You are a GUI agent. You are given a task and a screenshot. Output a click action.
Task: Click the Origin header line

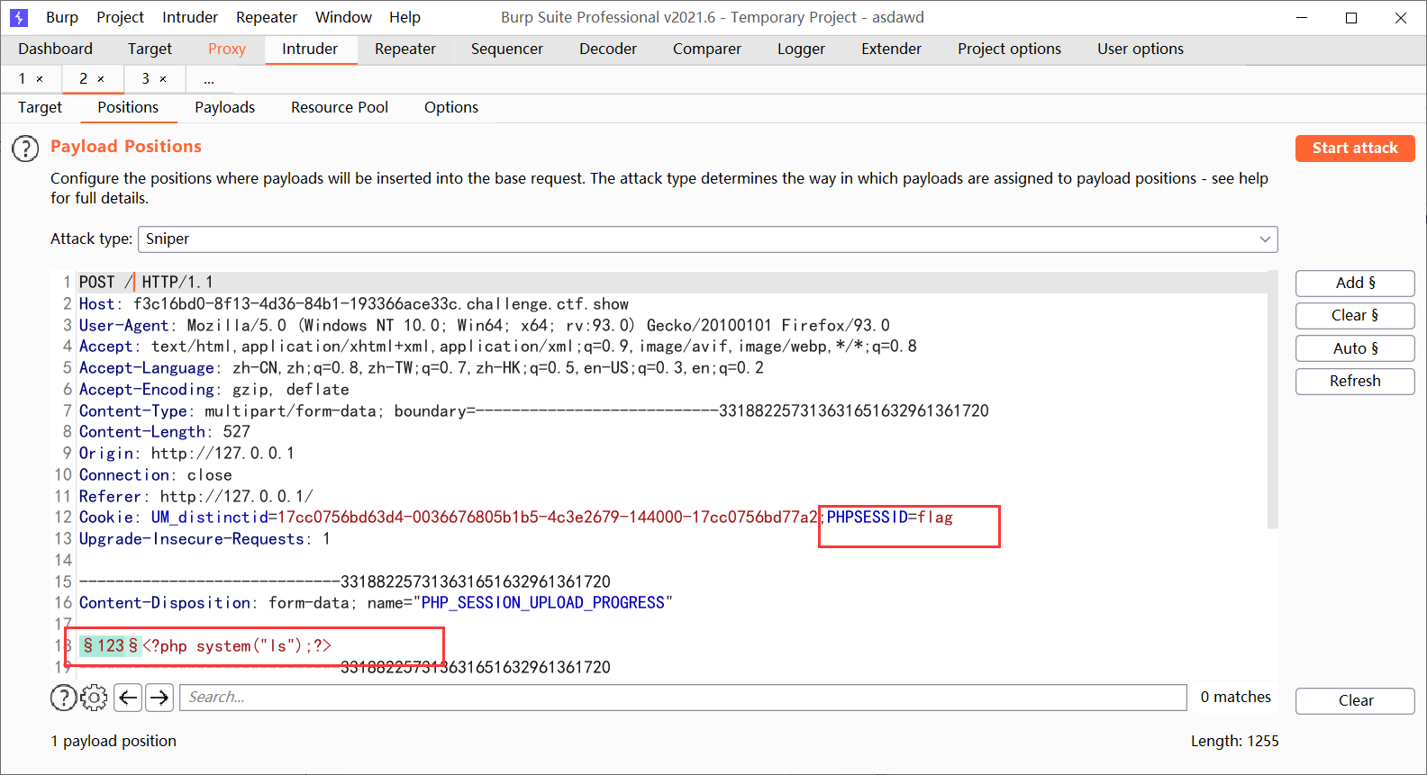coord(186,454)
